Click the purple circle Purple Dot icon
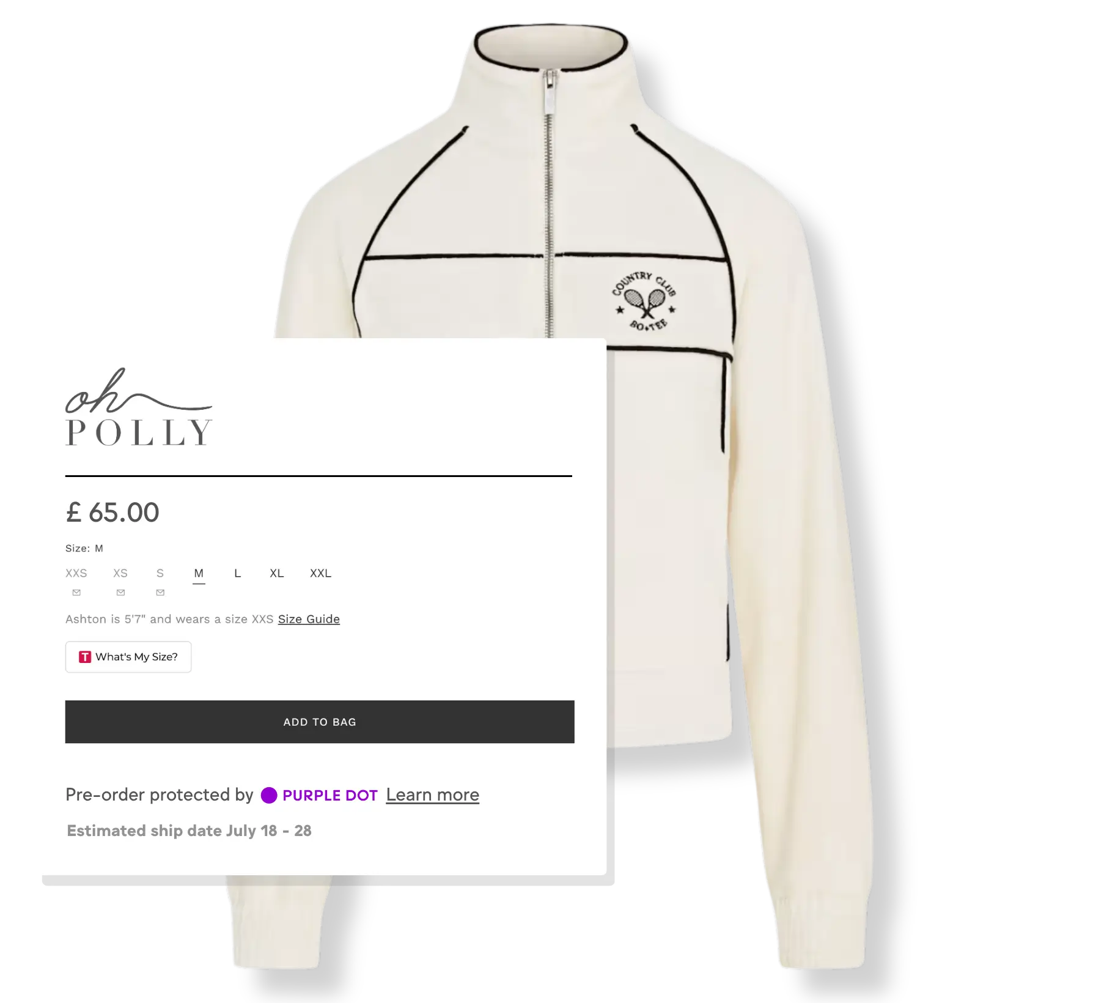This screenshot has width=1093, height=1003. [x=269, y=795]
